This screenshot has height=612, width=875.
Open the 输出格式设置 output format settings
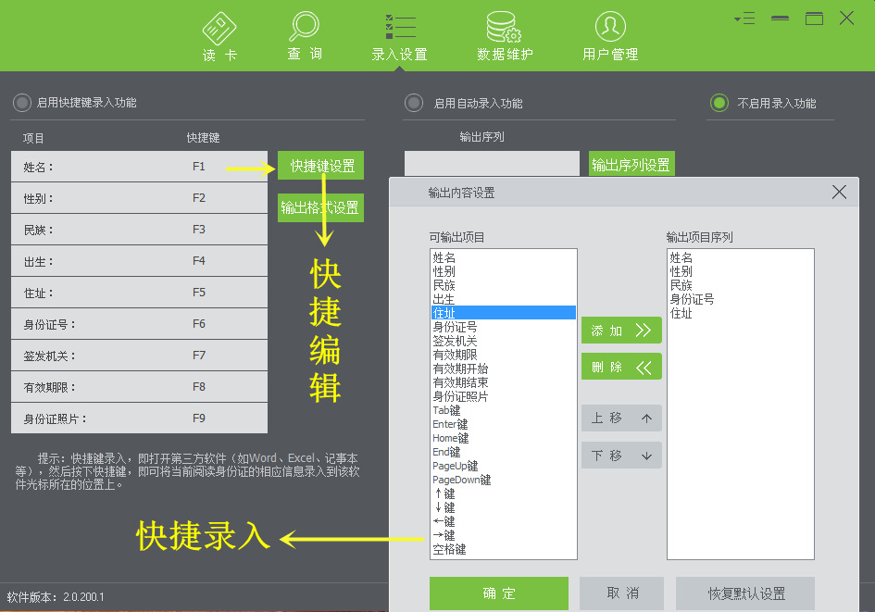(320, 207)
